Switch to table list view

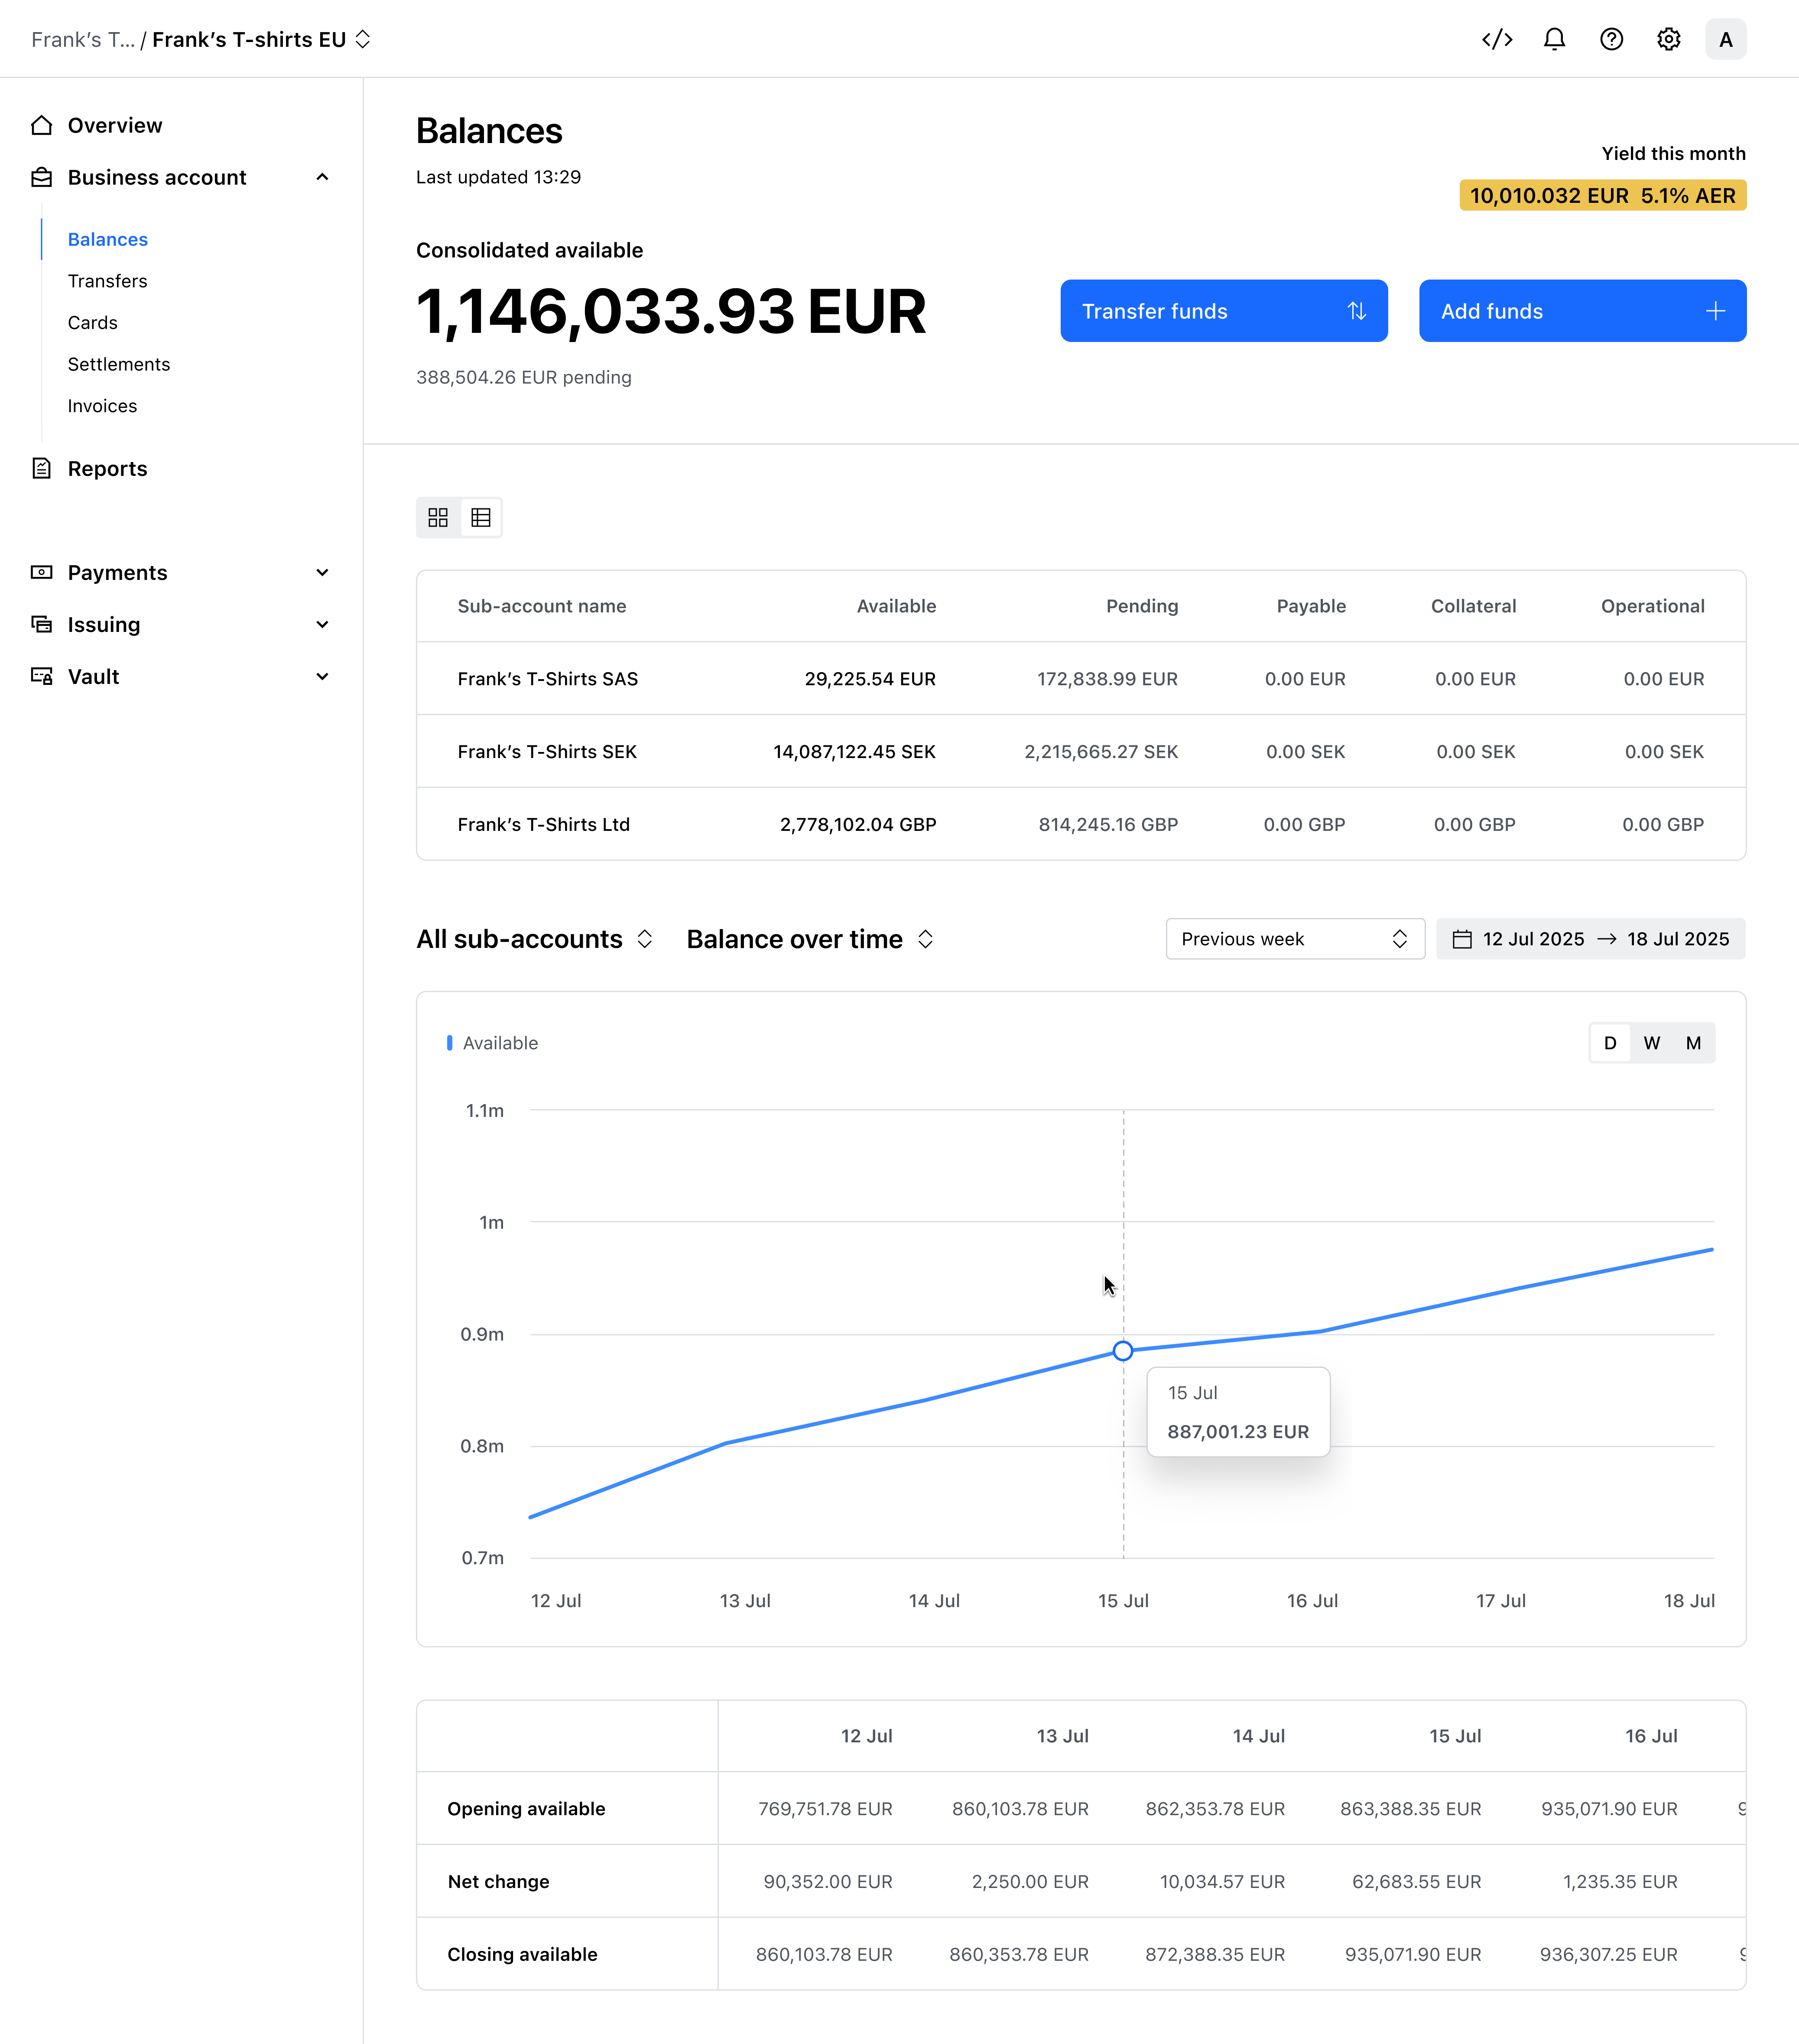pyautogui.click(x=481, y=517)
